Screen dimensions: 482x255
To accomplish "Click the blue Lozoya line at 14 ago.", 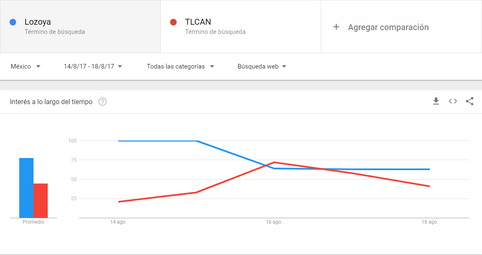I will (119, 141).
